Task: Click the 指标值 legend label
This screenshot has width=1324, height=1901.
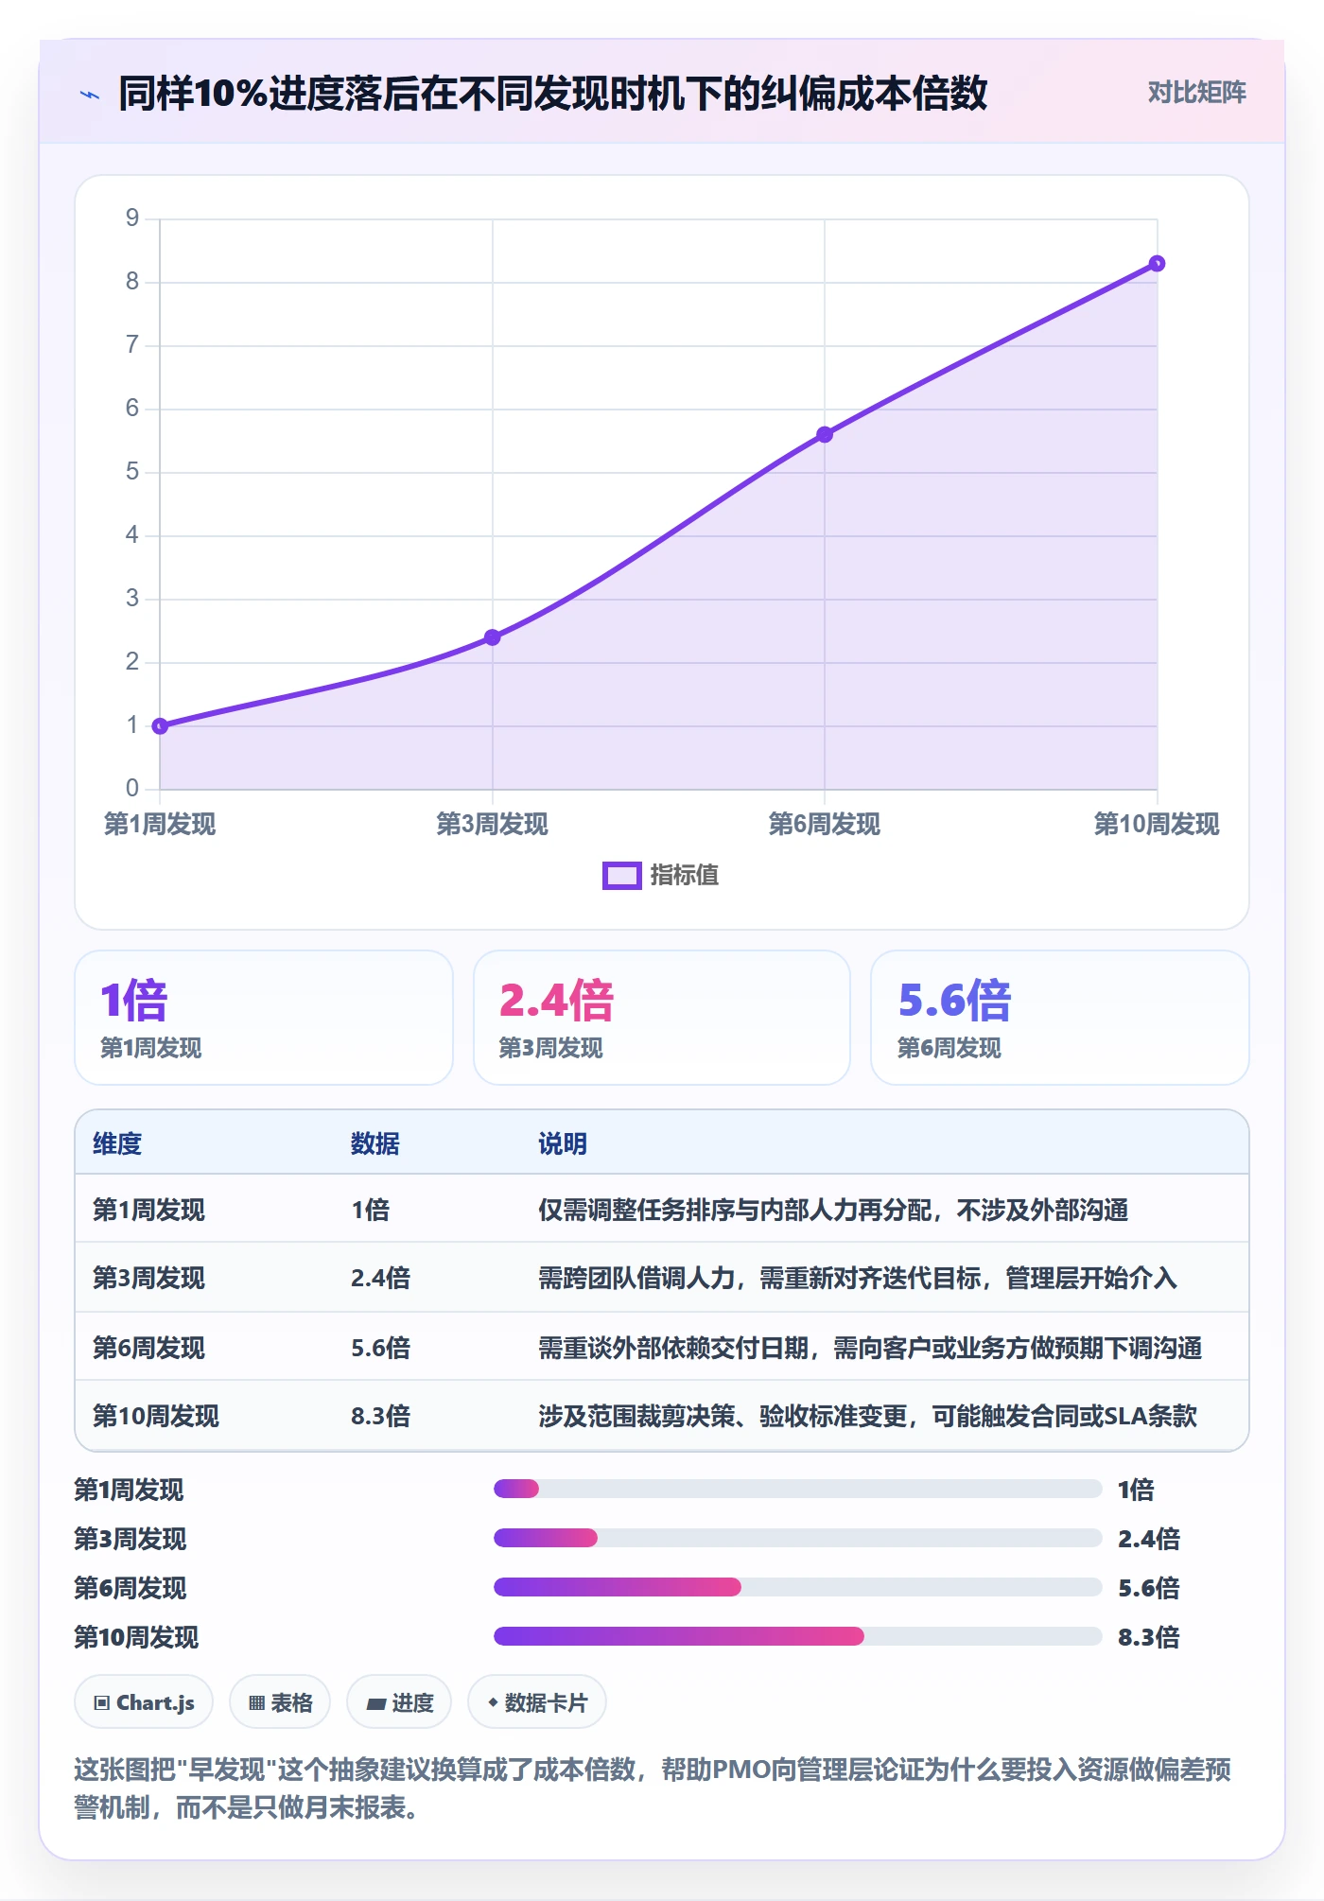Action: [x=685, y=876]
